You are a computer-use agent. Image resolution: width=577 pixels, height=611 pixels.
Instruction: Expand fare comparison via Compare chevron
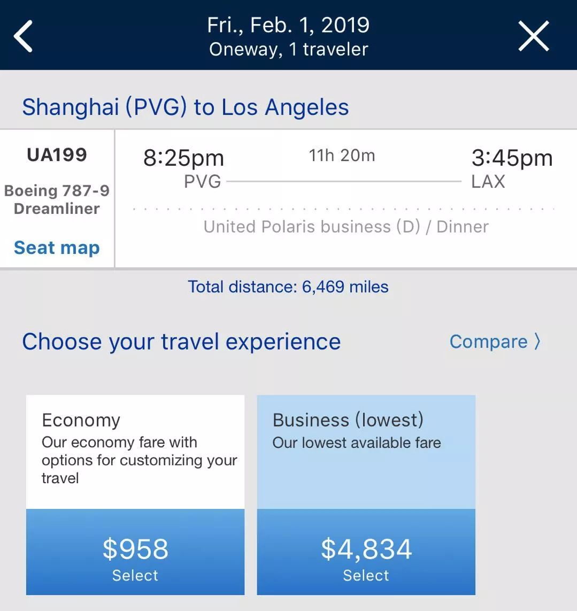click(537, 342)
